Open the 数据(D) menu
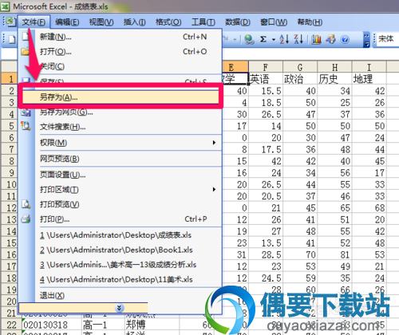Image resolution: width=399 pixels, height=335 pixels. 238,22
